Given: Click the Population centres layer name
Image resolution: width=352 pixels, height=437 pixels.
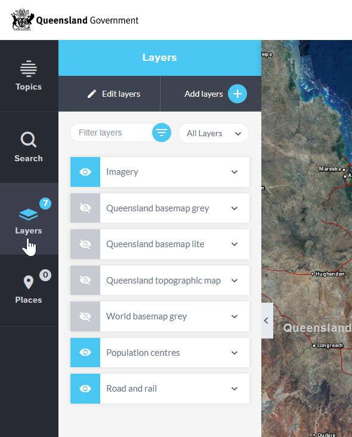Looking at the screenshot, I should click(143, 353).
